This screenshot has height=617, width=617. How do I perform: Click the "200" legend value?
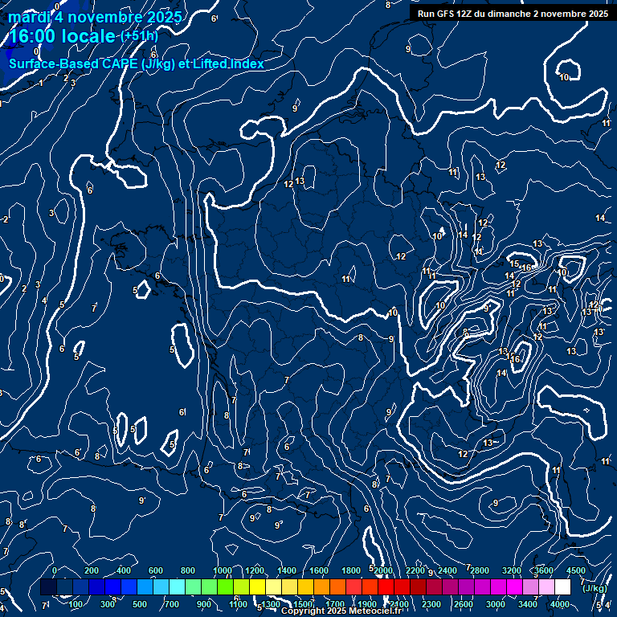(x=92, y=570)
